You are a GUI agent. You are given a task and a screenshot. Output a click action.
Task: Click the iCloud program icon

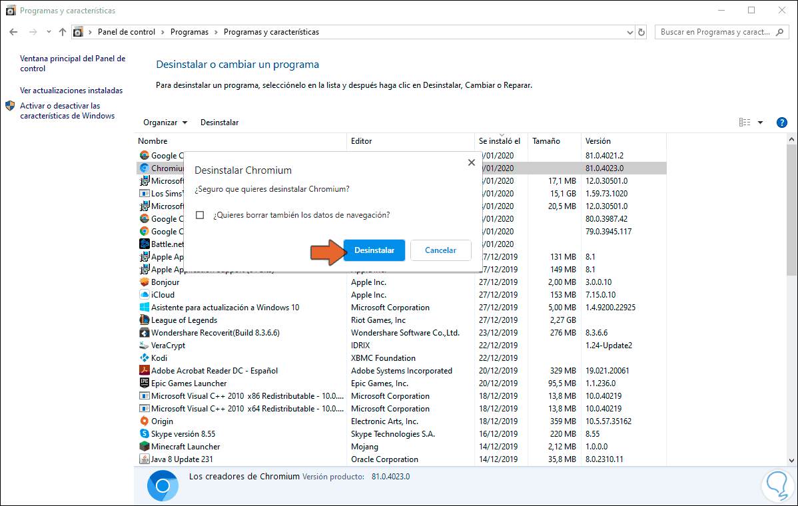click(144, 295)
